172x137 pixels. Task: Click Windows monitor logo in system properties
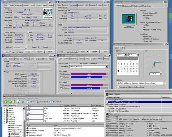coord(129,20)
